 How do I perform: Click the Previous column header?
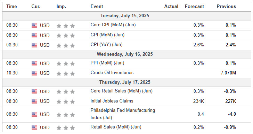point(226,7)
